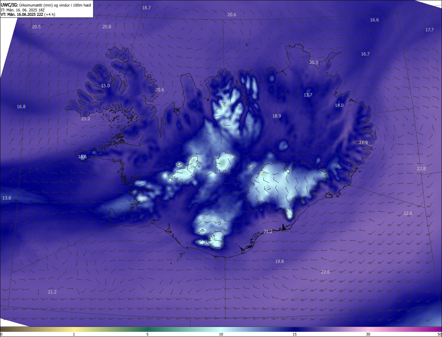This screenshot has height=337, width=442.
Task: Click the 19.8 value label
Action: pos(279,262)
